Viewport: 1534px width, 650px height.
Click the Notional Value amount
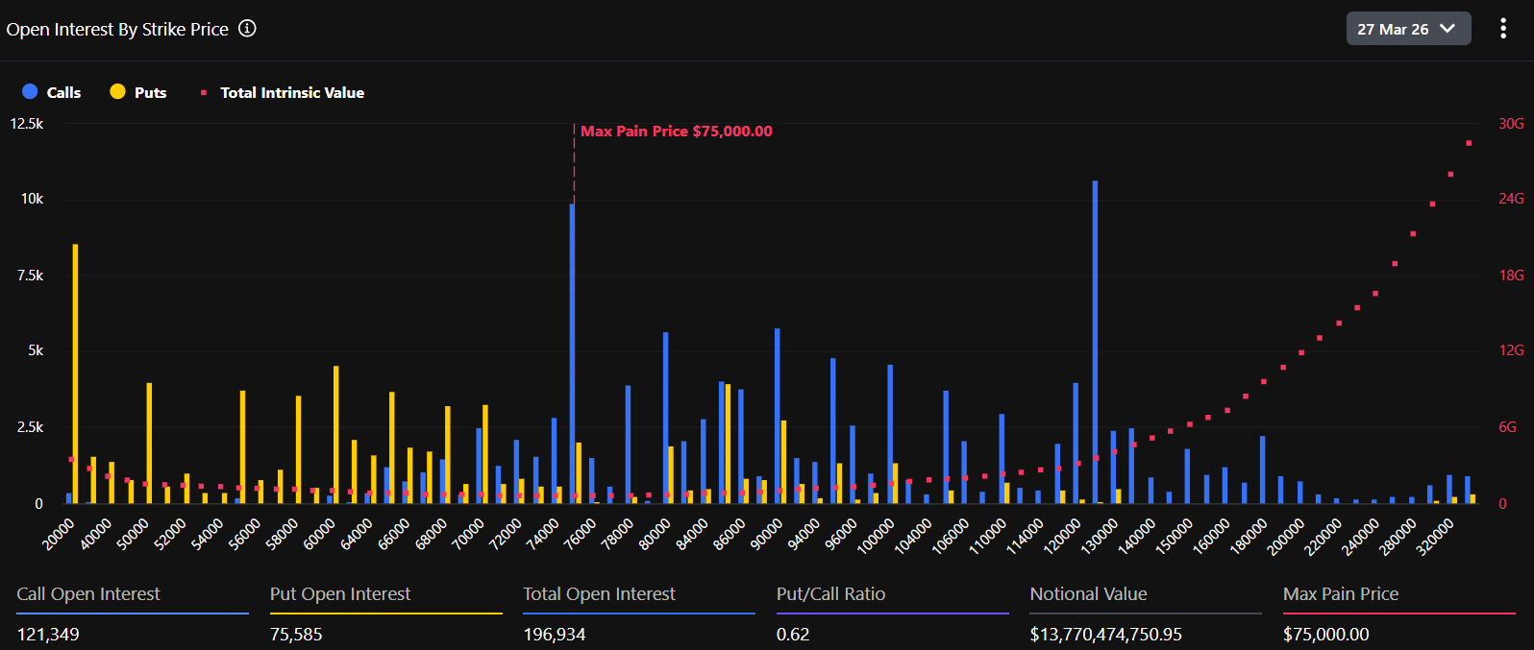click(x=1105, y=634)
